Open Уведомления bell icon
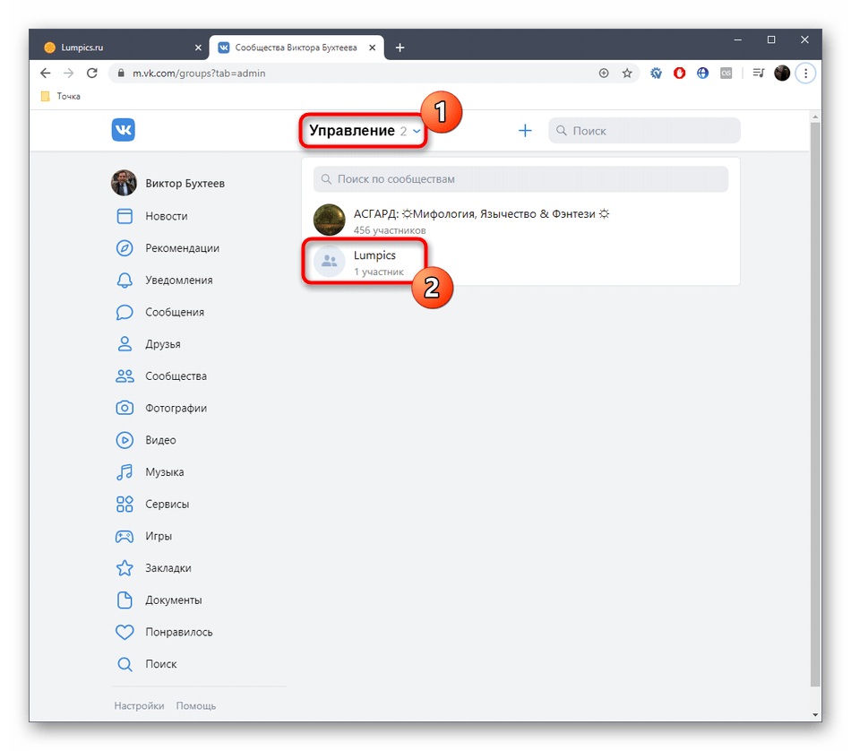This screenshot has height=751, width=851. pos(125,281)
